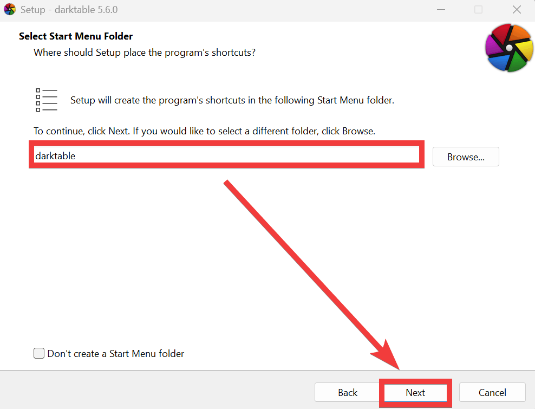Open the Browse... folder dialog
This screenshot has height=409, width=535.
466,157
